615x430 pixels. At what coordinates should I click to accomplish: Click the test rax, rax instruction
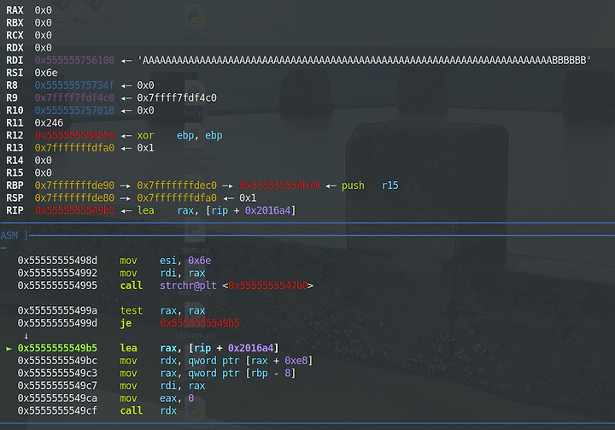click(162, 311)
